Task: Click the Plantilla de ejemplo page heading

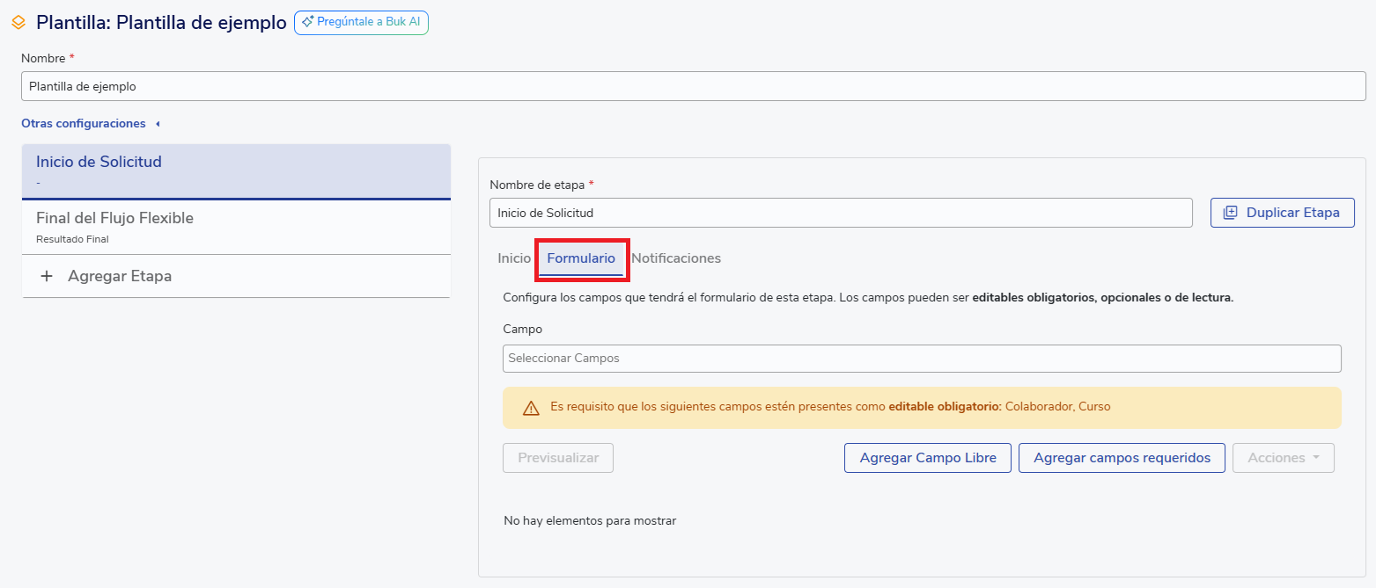Action: tap(161, 23)
